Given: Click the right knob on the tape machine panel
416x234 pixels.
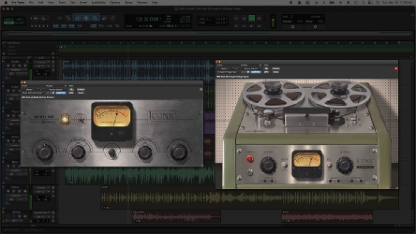Looking at the screenshot, I should click(x=344, y=165).
